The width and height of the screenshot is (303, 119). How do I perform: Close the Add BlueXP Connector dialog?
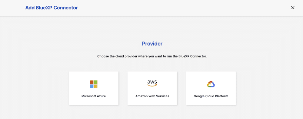[293, 8]
